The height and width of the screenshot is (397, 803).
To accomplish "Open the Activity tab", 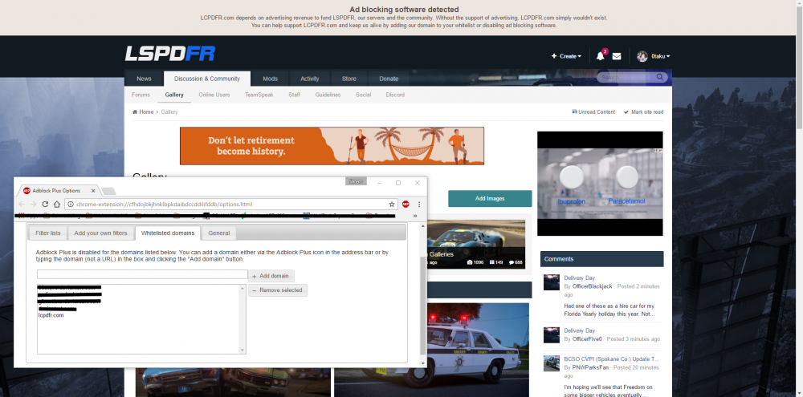I will 310,79.
